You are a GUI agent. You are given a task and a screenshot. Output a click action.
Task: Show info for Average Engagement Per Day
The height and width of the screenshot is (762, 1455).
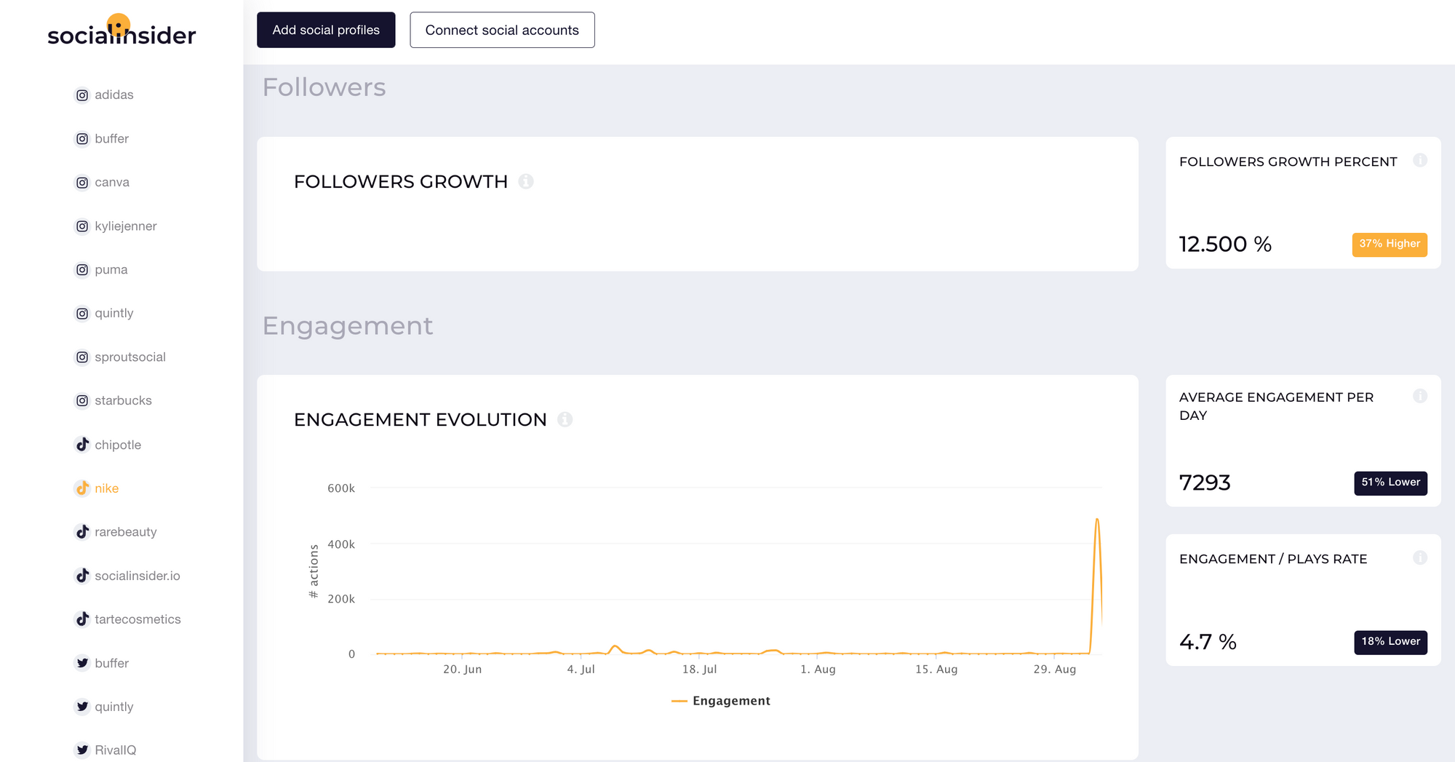pyautogui.click(x=1420, y=396)
